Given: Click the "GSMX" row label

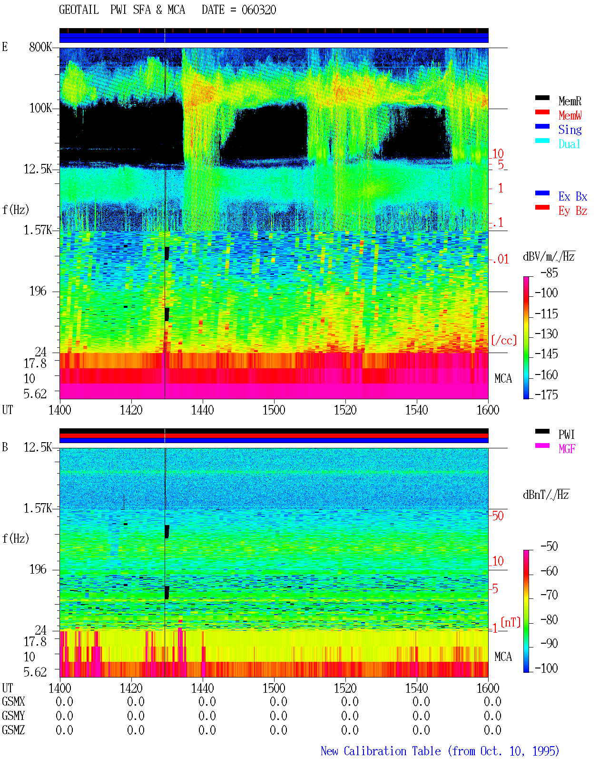Looking at the screenshot, I should point(13,702).
